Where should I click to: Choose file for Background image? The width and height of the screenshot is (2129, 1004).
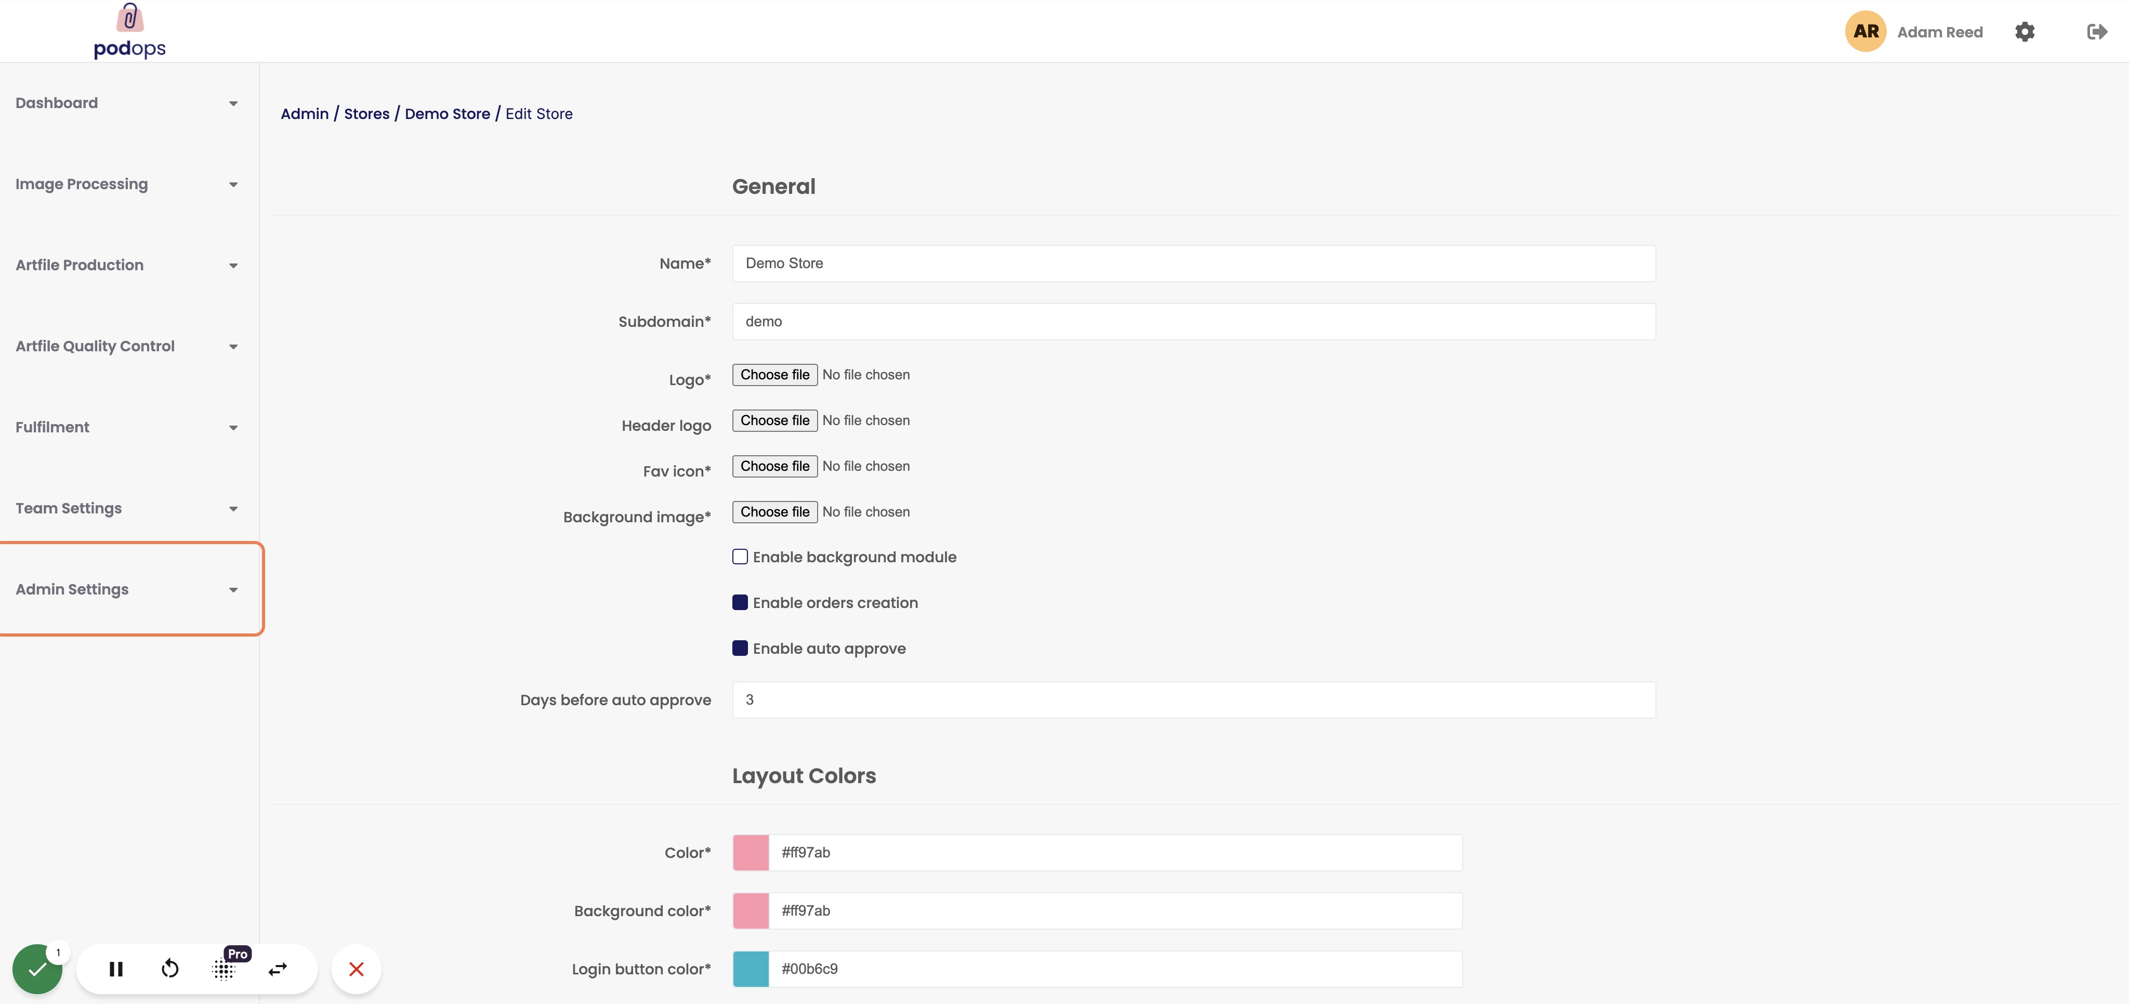pyautogui.click(x=774, y=511)
